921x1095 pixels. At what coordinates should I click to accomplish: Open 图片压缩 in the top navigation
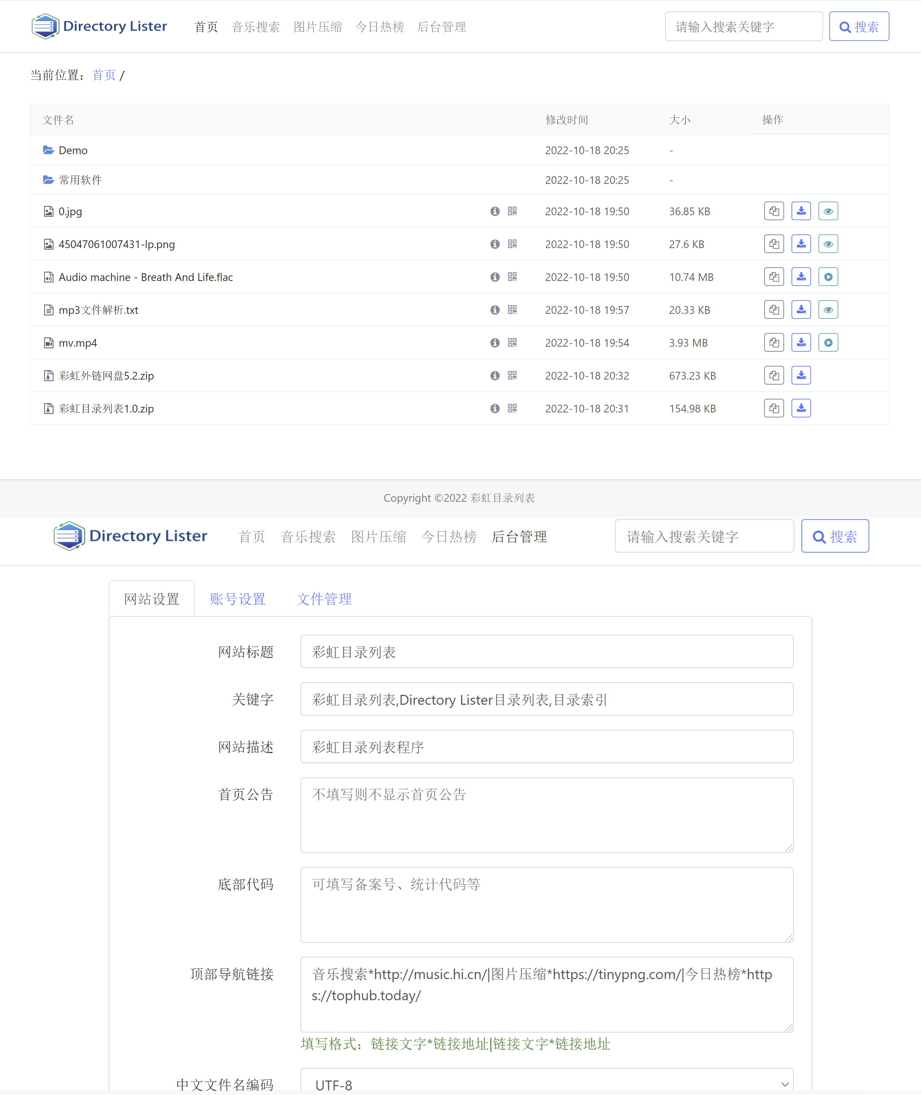click(x=318, y=27)
